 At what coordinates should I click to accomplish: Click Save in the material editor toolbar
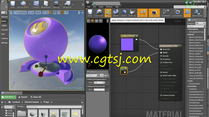[90, 13]
